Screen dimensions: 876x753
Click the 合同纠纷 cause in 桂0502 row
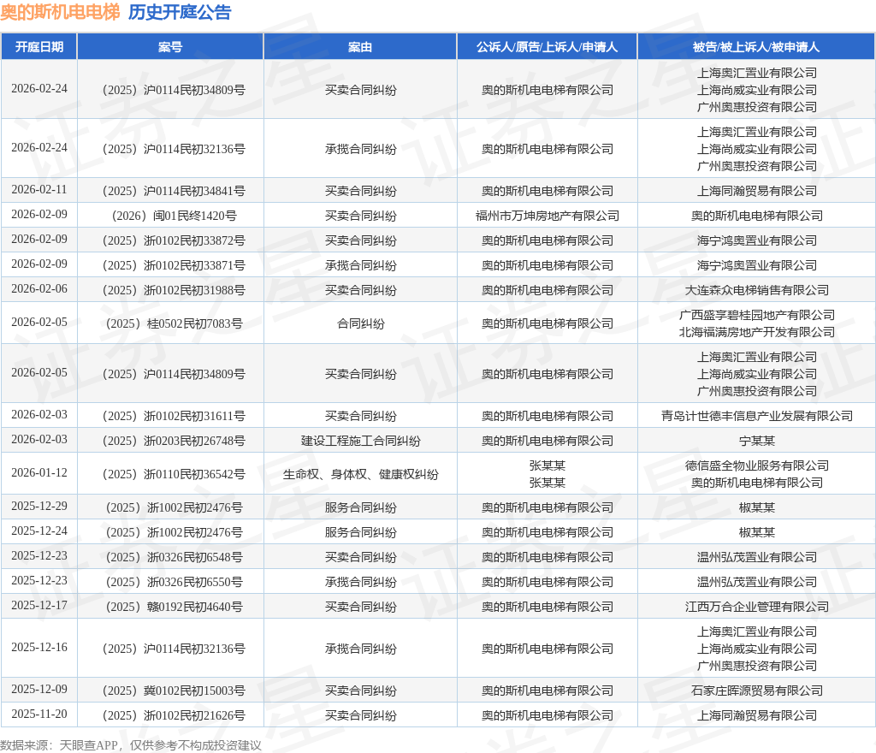(360, 323)
